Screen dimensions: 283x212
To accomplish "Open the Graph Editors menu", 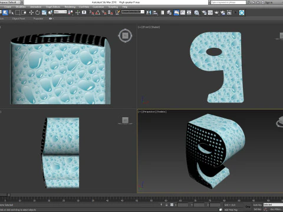I will point(53,7).
